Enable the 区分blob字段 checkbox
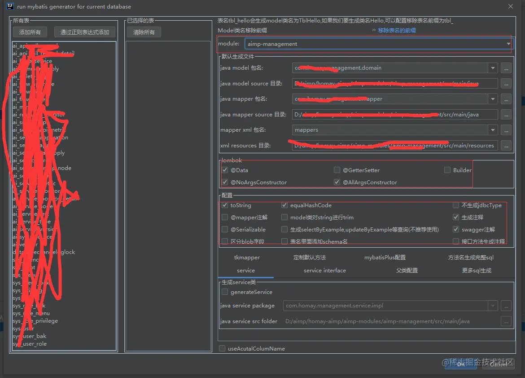 (x=225, y=241)
